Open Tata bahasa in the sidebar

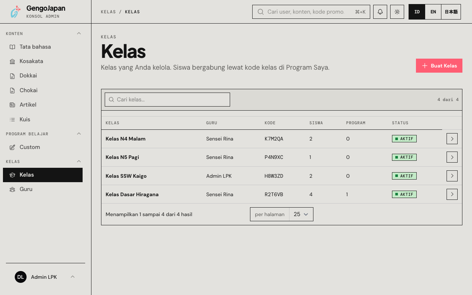(43, 47)
